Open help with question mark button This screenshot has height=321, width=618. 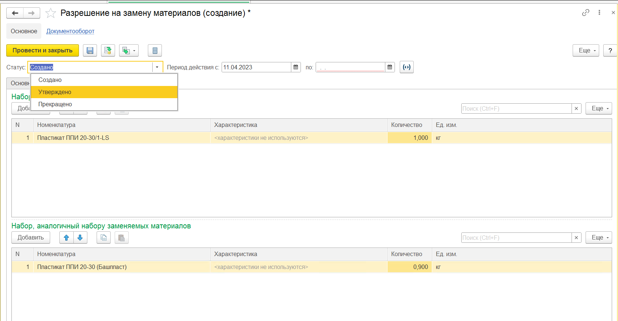pyautogui.click(x=610, y=51)
